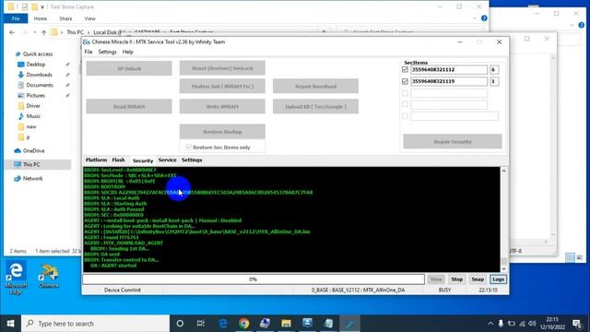This screenshot has width=590, height=332.
Task: Open notification center icon
Action: [x=578, y=324]
